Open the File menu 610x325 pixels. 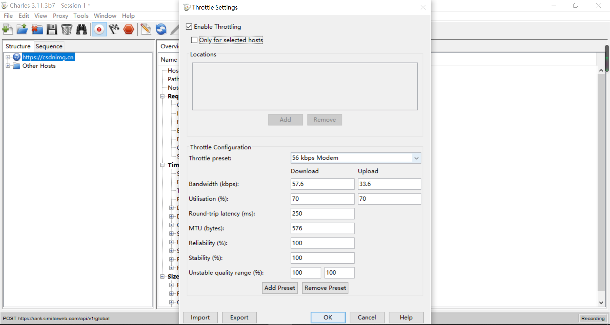coord(8,16)
